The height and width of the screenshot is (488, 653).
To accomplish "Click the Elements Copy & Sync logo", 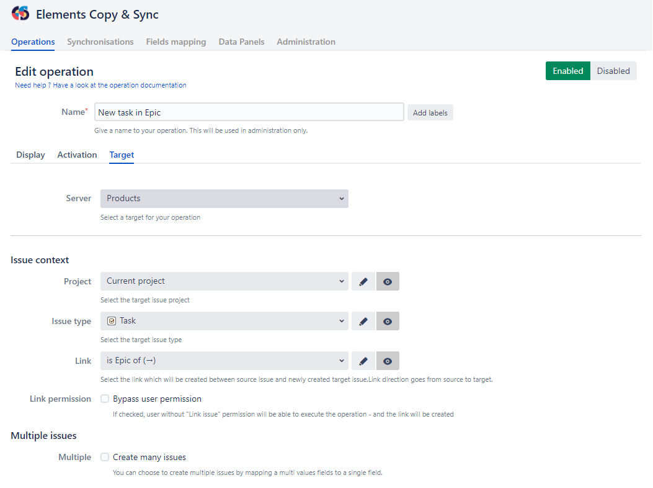I will [20, 14].
